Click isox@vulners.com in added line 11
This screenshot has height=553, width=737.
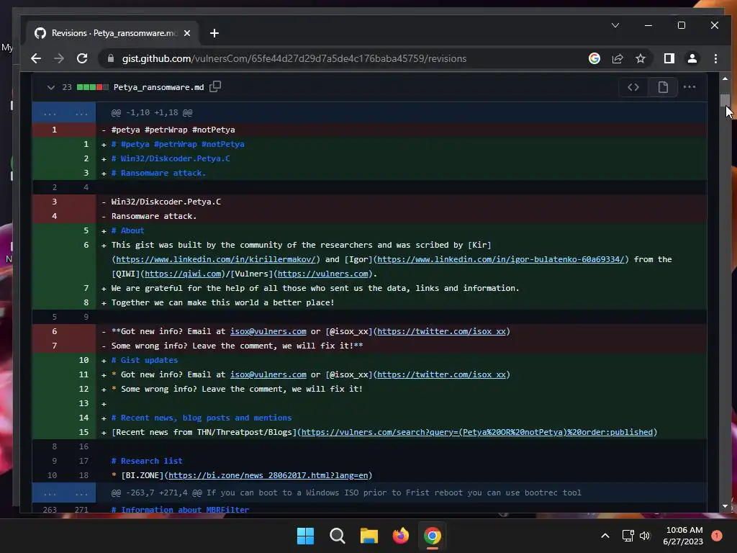[x=268, y=374]
